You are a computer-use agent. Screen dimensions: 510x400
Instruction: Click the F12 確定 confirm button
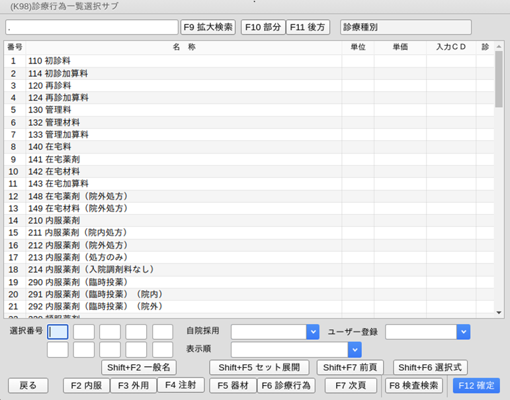[x=476, y=385]
